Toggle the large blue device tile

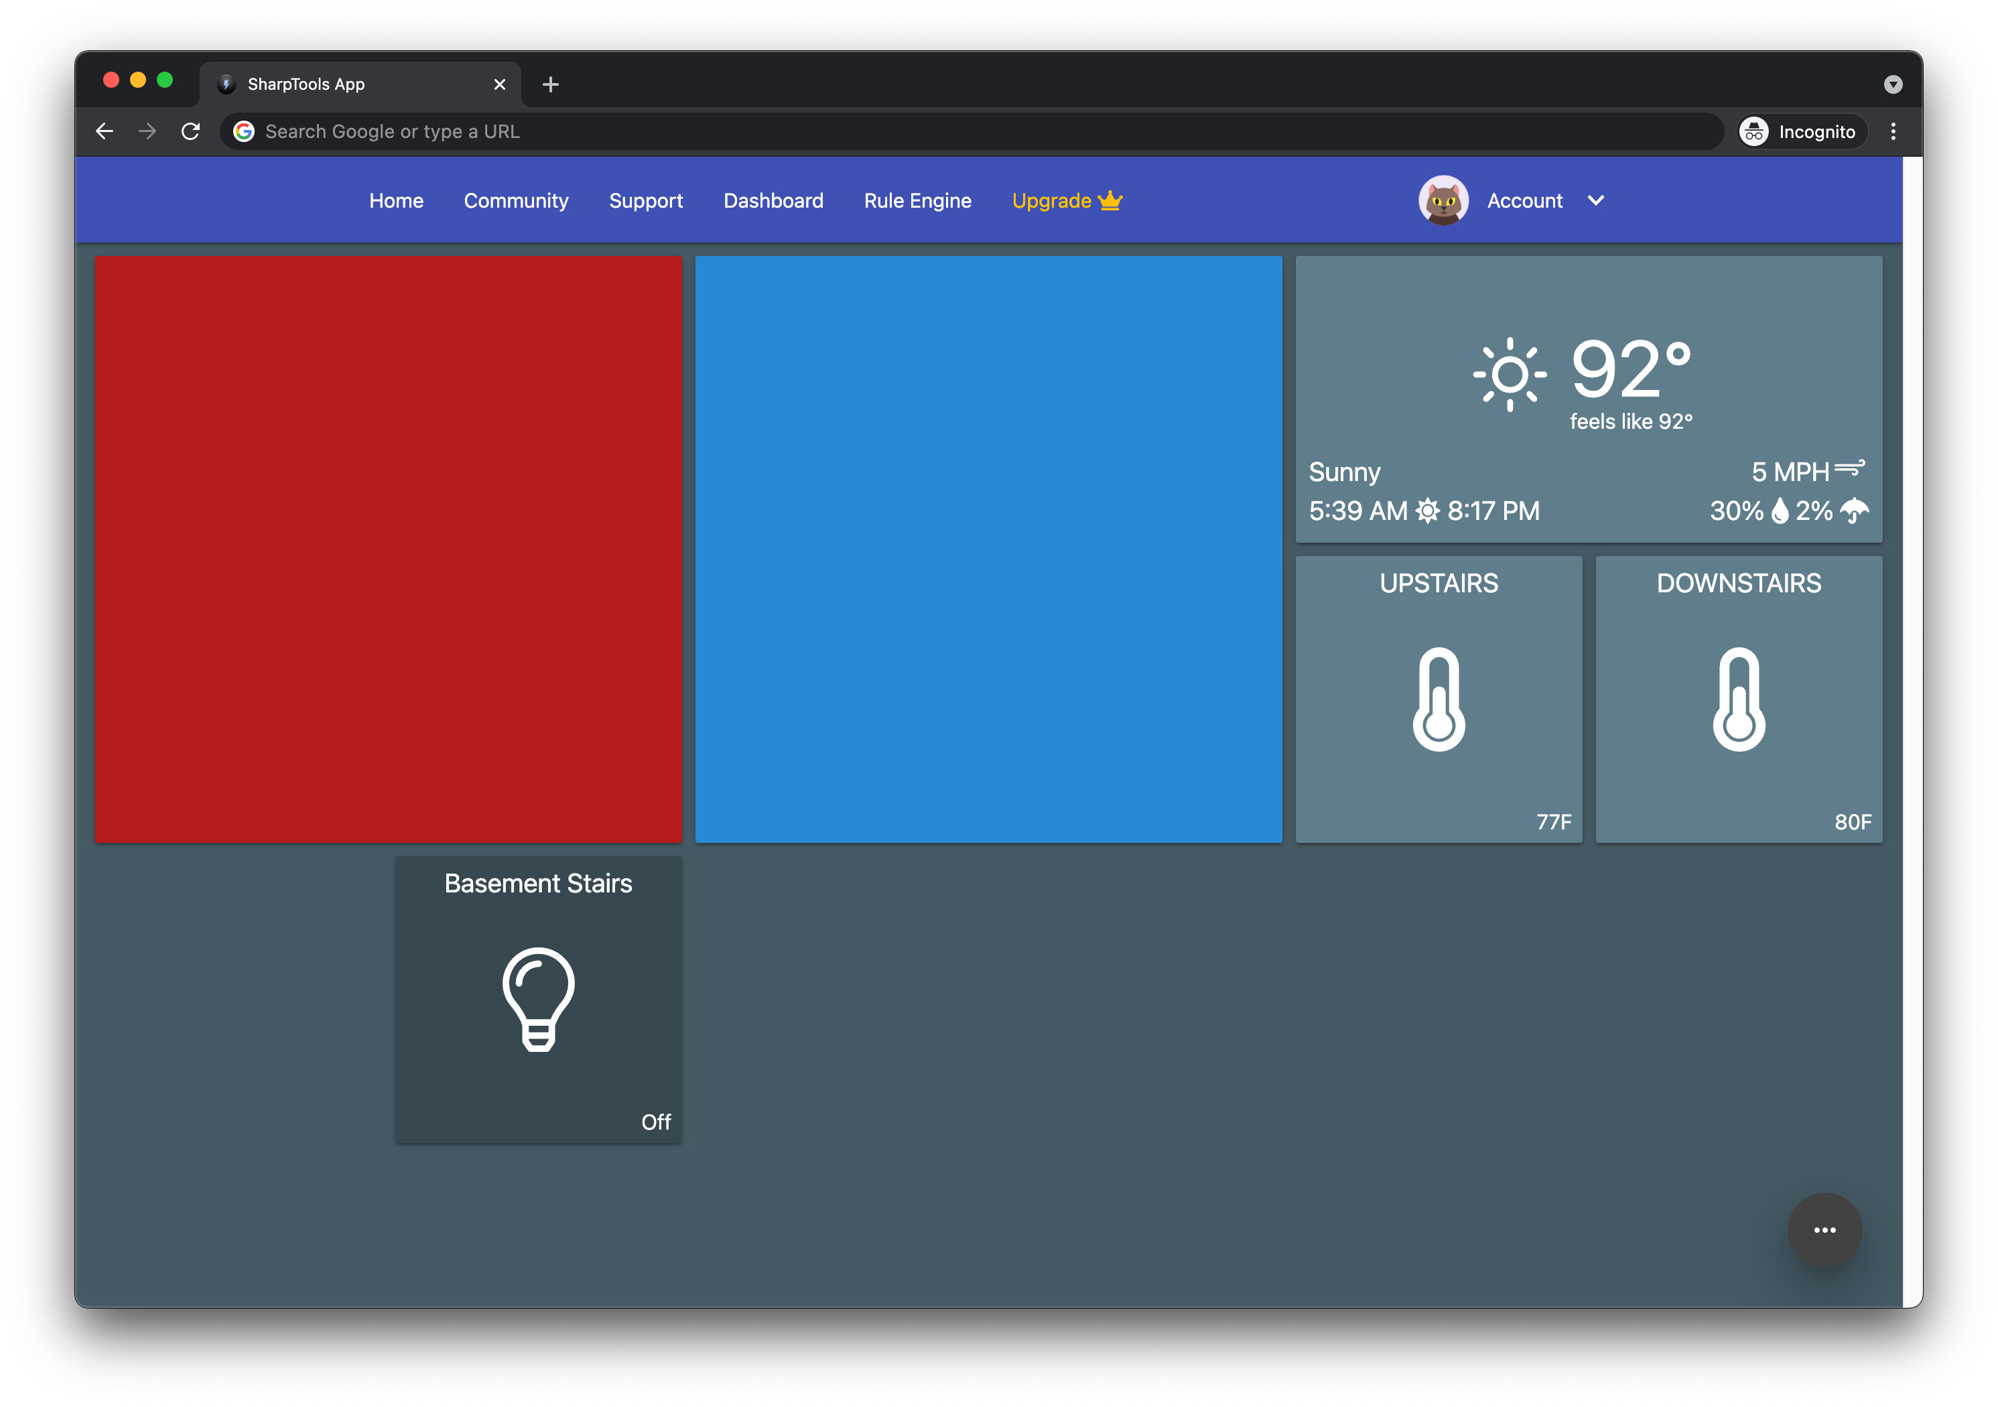coord(988,548)
